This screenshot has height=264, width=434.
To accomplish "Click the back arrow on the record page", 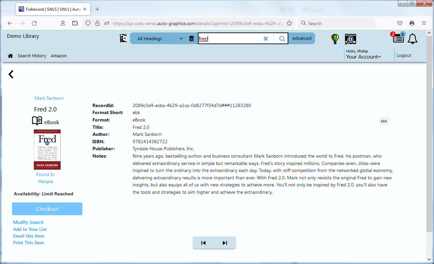I will 11,74.
